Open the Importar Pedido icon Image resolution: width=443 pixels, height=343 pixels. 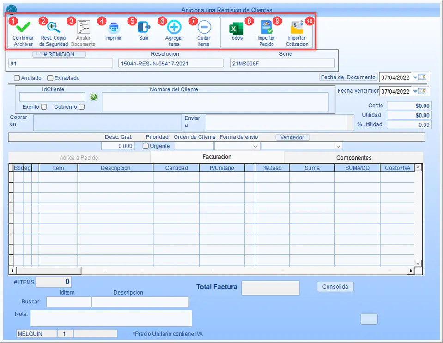click(267, 27)
